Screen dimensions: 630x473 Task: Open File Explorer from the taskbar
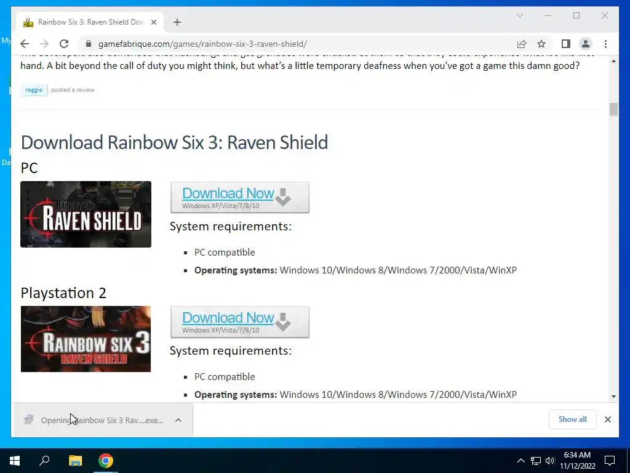point(75,461)
